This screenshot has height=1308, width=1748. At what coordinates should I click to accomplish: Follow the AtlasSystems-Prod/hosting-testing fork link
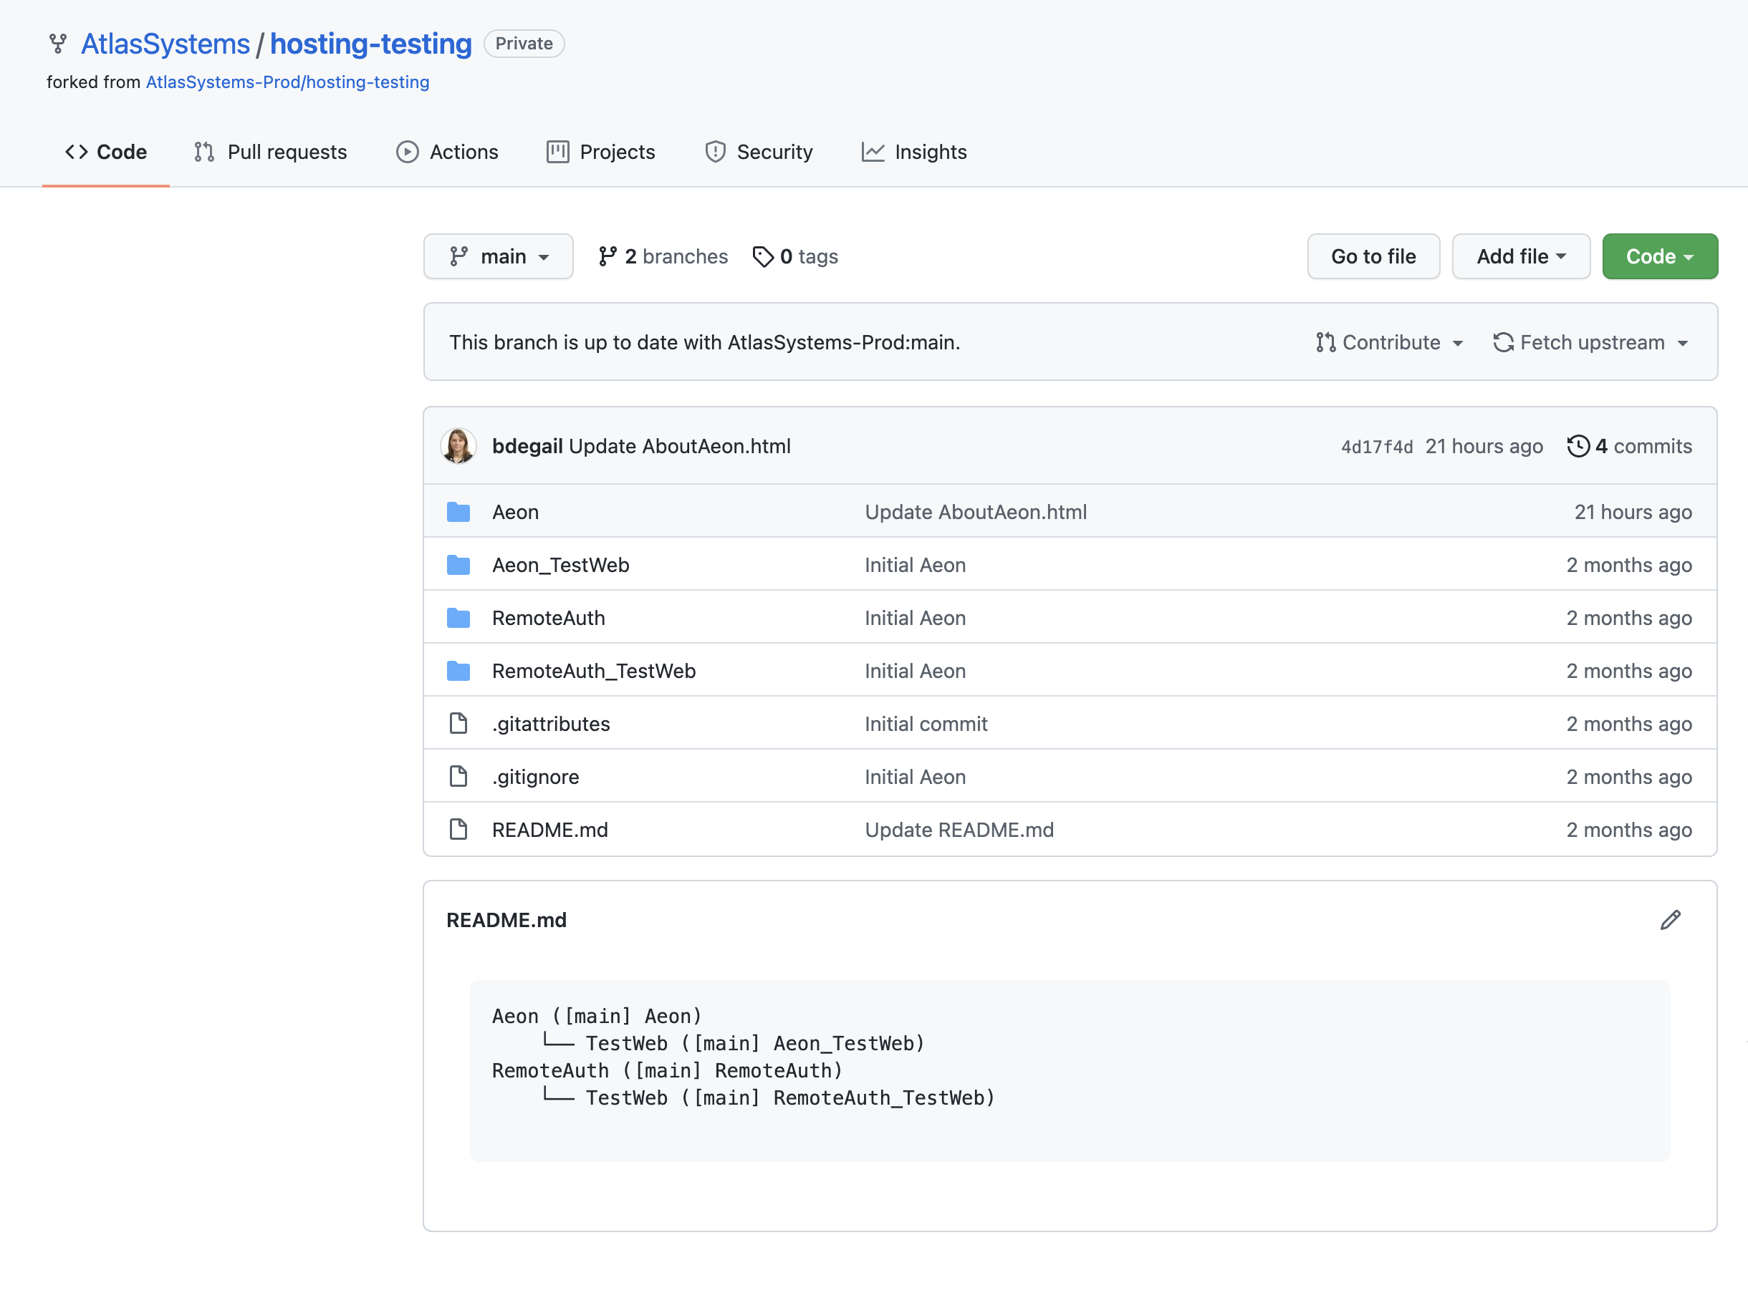click(x=288, y=82)
